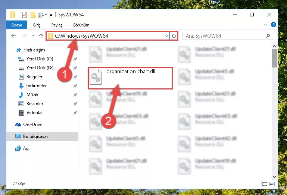Open the view layout quick-access dropdown icon
Viewport: 287px width, 195px height.
coord(42,15)
